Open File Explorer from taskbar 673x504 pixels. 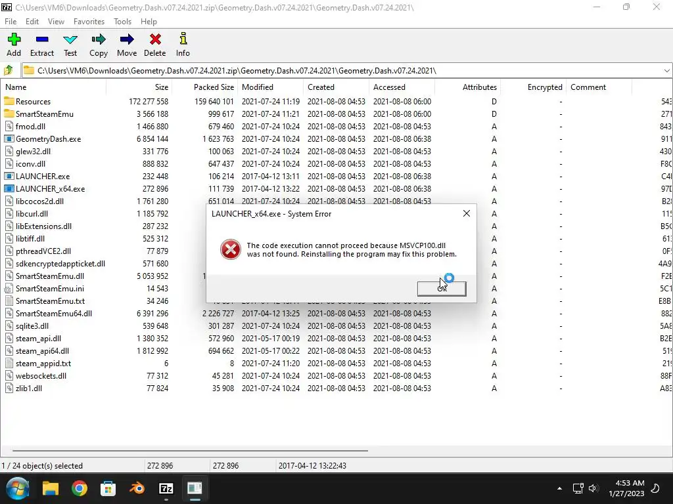(x=50, y=488)
